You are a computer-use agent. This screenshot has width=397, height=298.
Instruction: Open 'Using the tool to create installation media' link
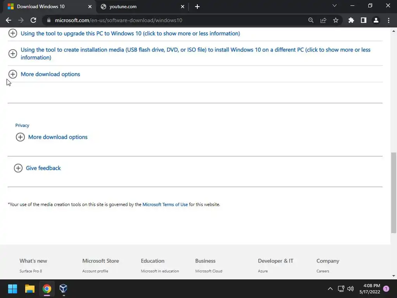point(195,54)
